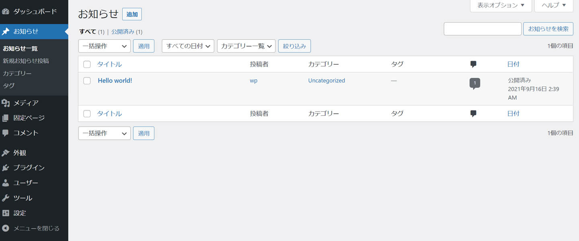
Task: Click the wrench icon beside ツール
Action: (6, 198)
